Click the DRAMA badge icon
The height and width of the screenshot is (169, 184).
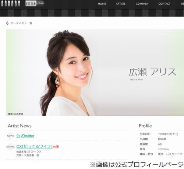pyautogui.click(x=10, y=147)
